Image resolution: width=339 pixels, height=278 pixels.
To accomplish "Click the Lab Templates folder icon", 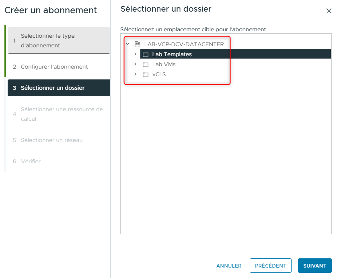I will click(x=145, y=54).
